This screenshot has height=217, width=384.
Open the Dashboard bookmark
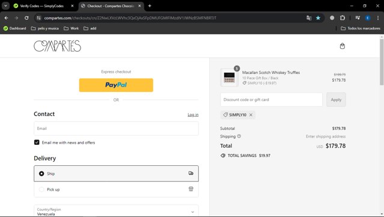tap(14, 28)
